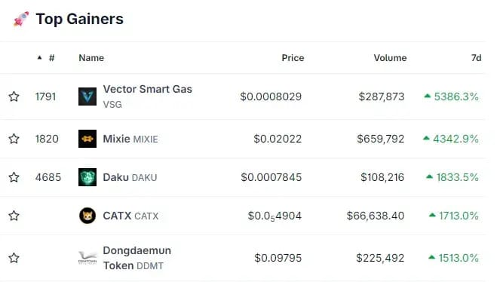Open the Dongdaemun Token name link

(x=137, y=258)
